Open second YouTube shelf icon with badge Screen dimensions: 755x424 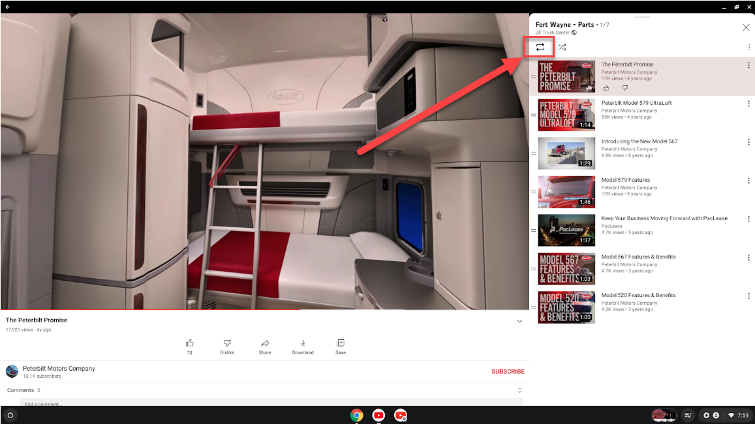tap(401, 416)
